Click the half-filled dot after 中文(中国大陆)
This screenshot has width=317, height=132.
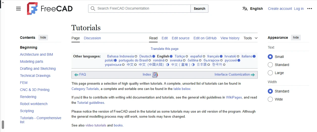167,64
